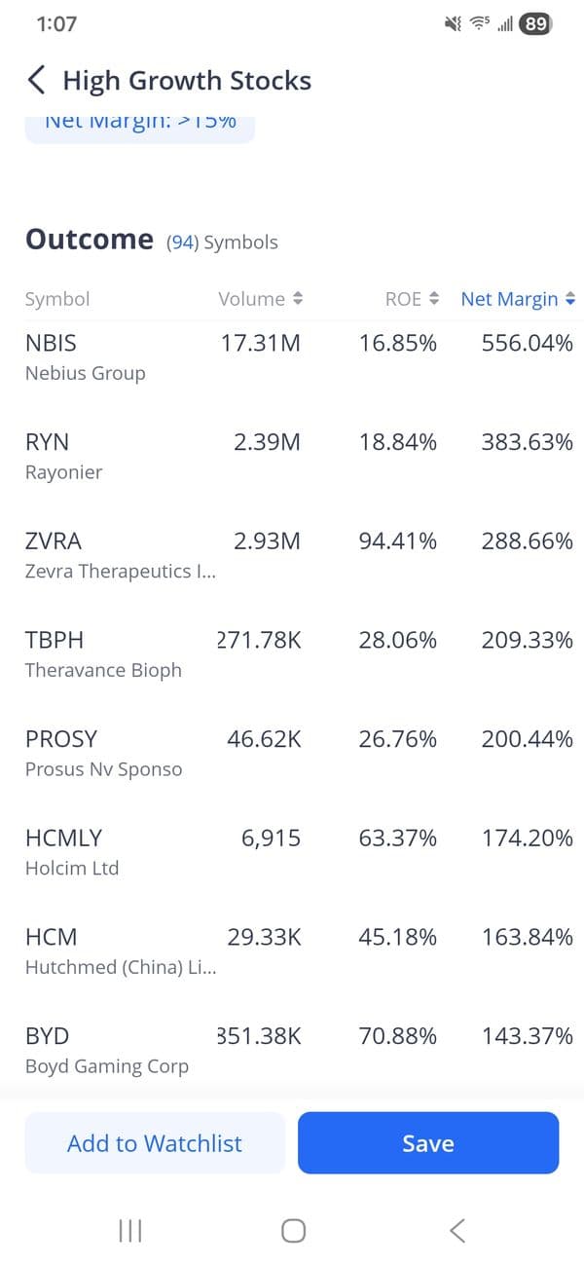Tap the battery indicator in status bar
This screenshot has height=1266, width=584.
(x=535, y=24)
